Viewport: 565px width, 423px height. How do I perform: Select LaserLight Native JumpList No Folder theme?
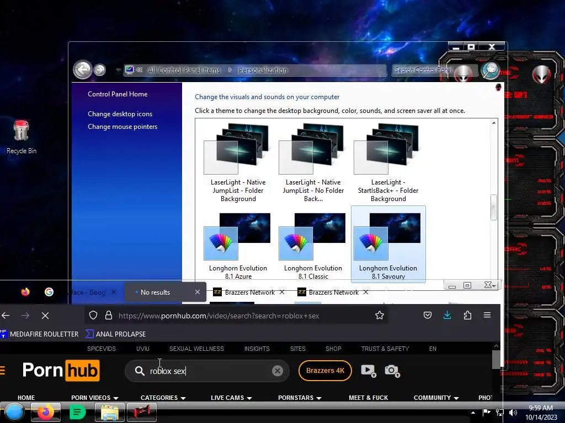[313, 162]
